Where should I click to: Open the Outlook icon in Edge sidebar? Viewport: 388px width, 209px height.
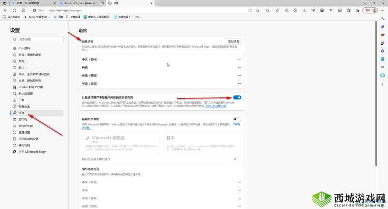(x=382, y=59)
